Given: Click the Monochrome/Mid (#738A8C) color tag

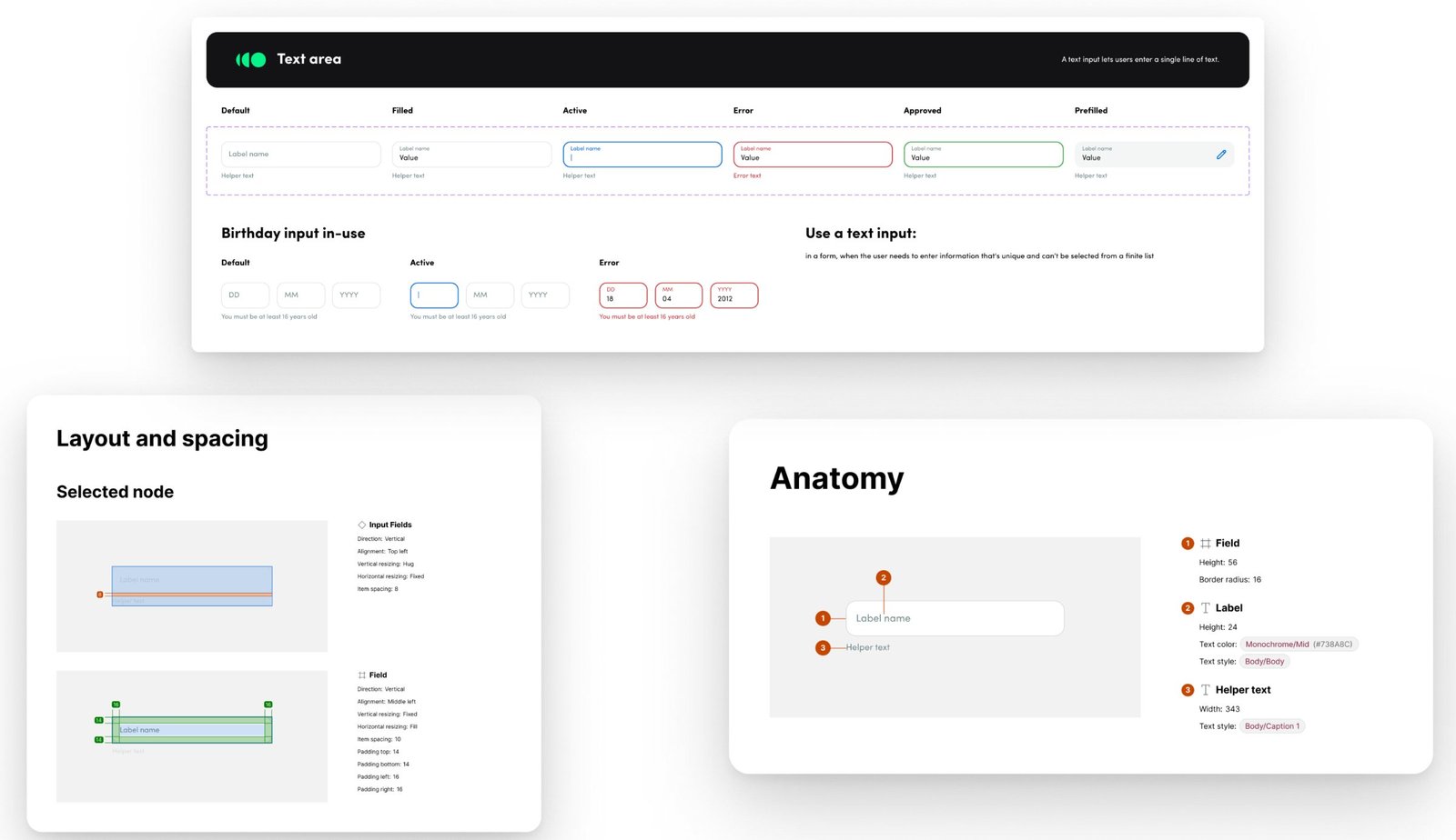Looking at the screenshot, I should [1299, 645].
